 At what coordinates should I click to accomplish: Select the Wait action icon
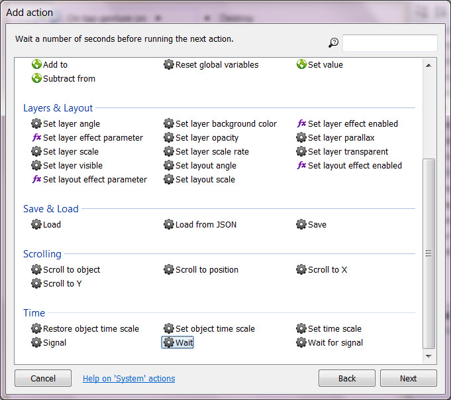point(169,342)
